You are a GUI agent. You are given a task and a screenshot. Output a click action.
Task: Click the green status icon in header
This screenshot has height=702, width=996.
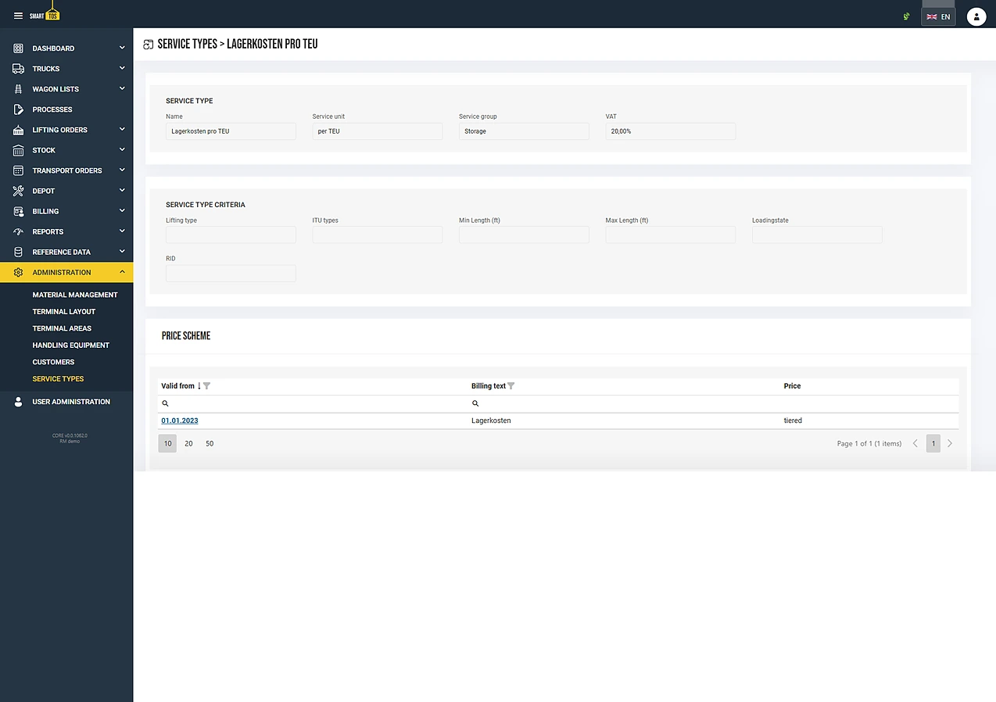pyautogui.click(x=906, y=16)
